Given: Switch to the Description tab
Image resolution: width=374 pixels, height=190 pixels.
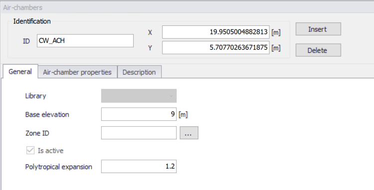Looking at the screenshot, I should pyautogui.click(x=139, y=72).
